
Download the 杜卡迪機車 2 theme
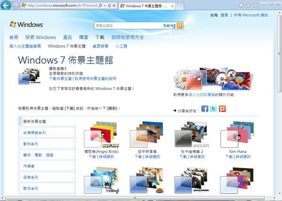[x=183, y=157]
